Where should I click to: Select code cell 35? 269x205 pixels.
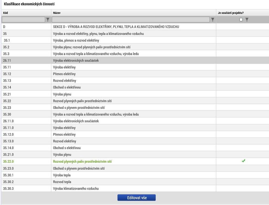tap(5, 34)
